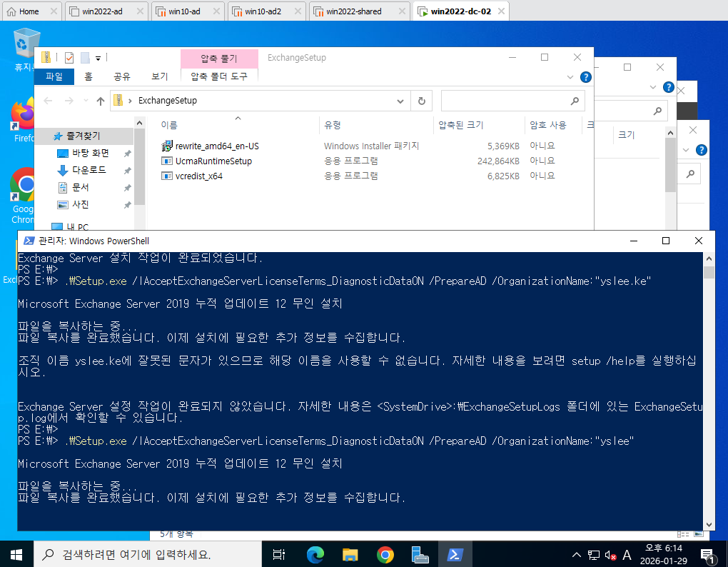
Task: Select 즐겨찾기 in the navigation pane
Action: (83, 136)
